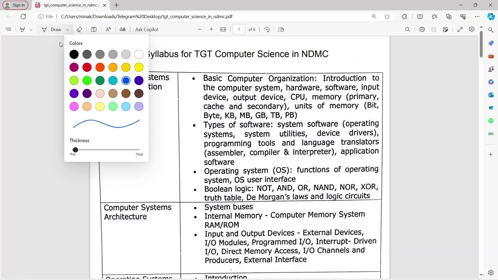The width and height of the screenshot is (498, 280).
Task: Click Save as icon
Action: point(446,30)
